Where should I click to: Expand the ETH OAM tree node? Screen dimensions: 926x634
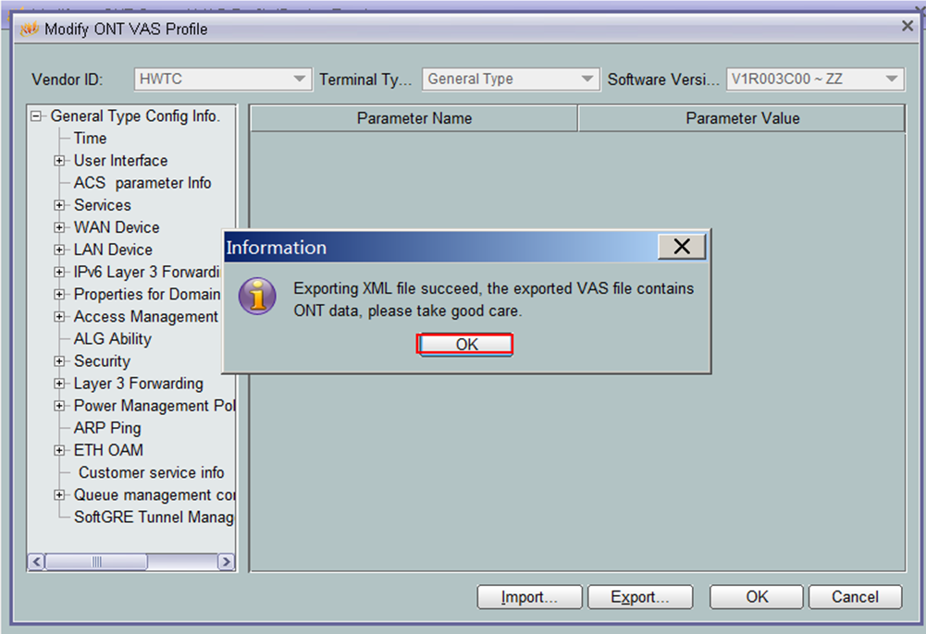pos(60,450)
